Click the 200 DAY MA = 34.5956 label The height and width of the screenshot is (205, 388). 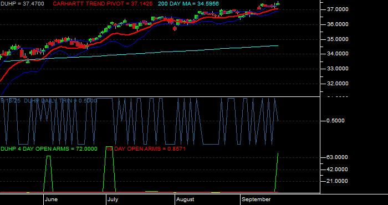coord(188,4)
